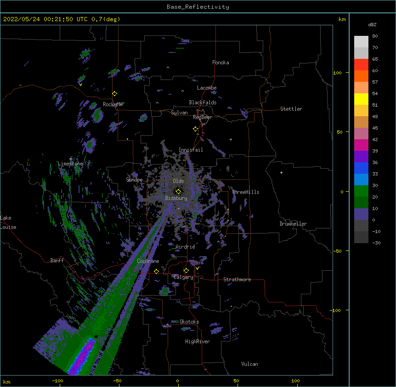
Task: Click the Ponoka city label
Action: point(221,63)
